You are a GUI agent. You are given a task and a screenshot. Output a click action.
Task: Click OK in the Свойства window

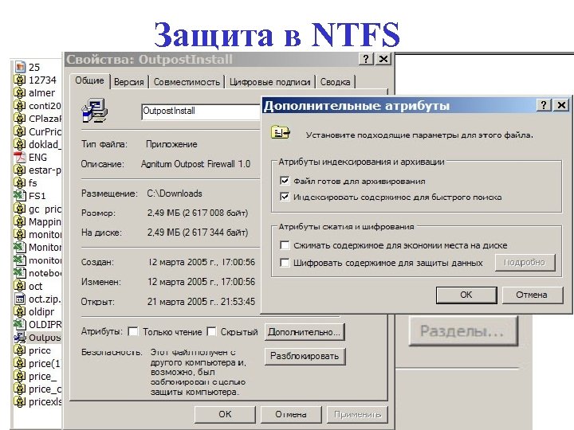(225, 414)
